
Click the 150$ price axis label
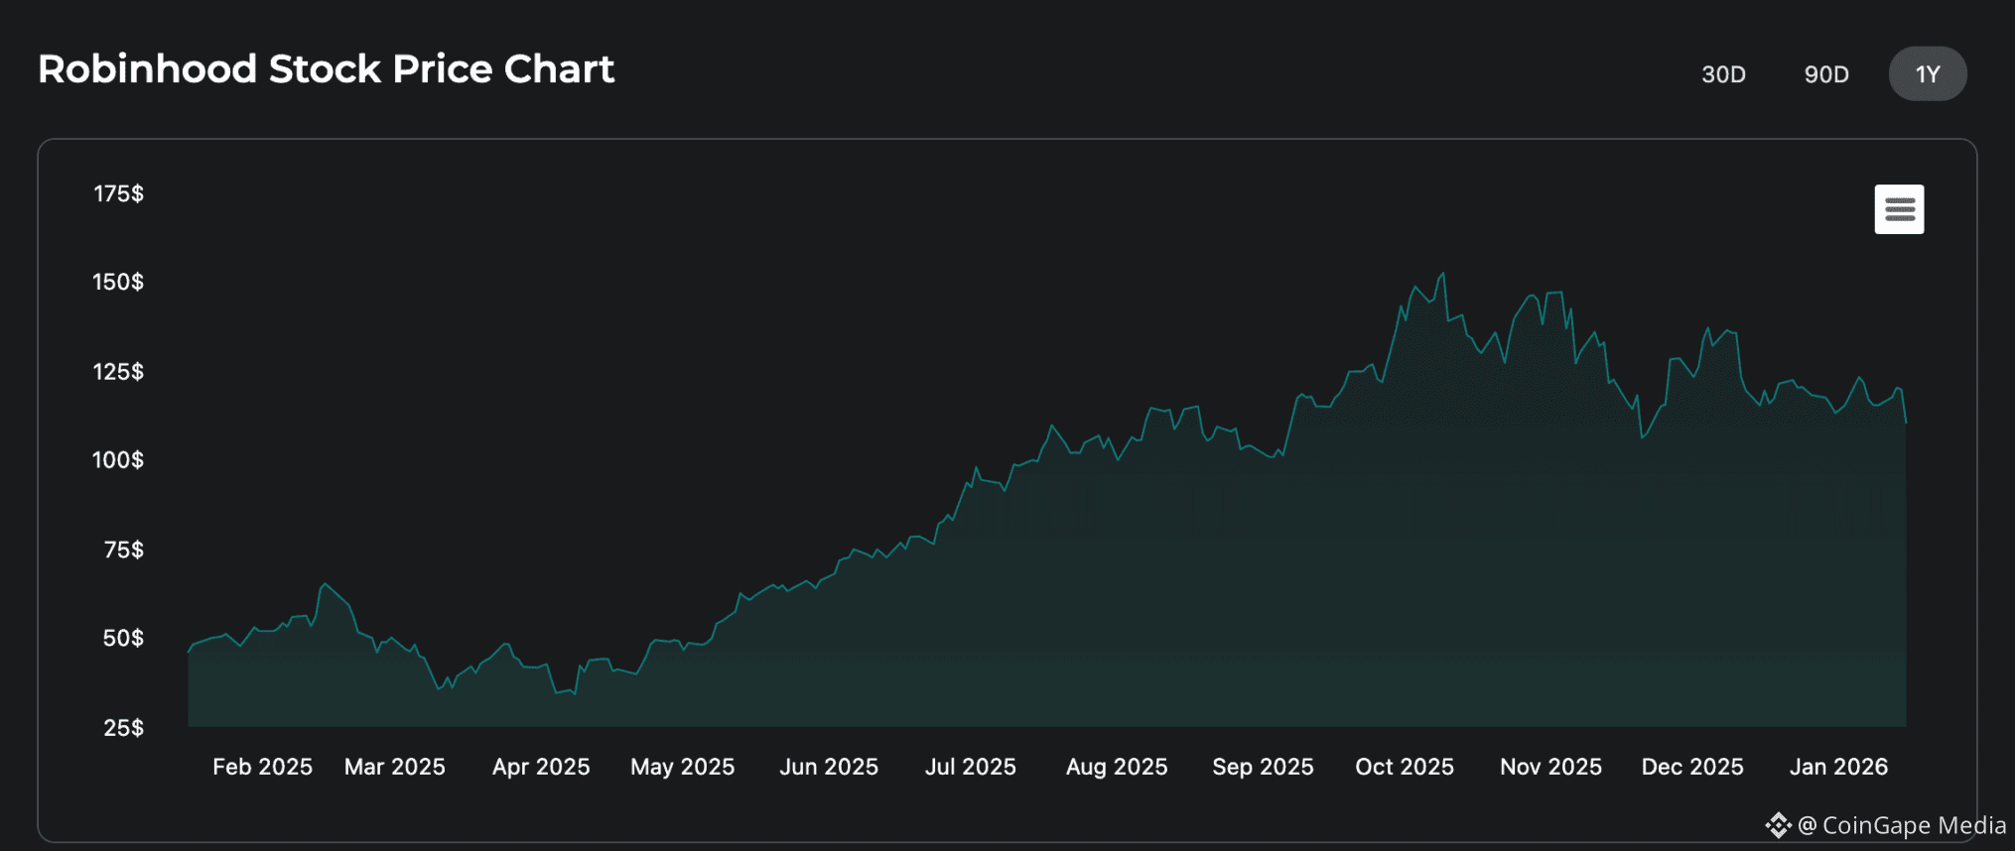tap(118, 282)
